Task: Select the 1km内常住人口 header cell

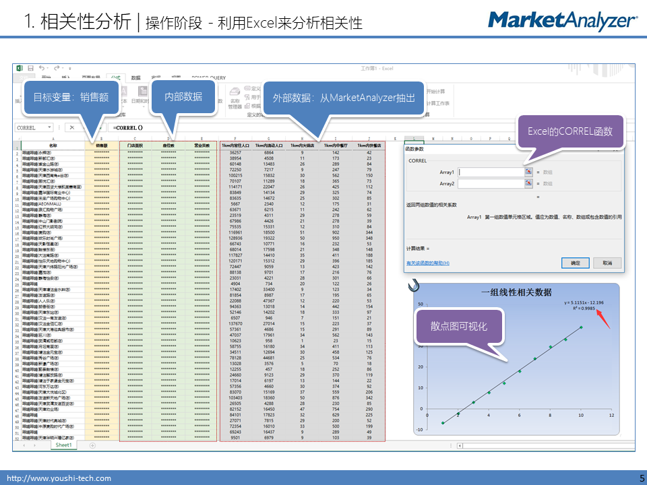Action: (235, 145)
